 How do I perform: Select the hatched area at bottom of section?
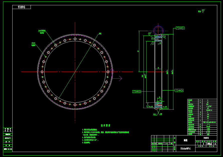(x=158, y=105)
